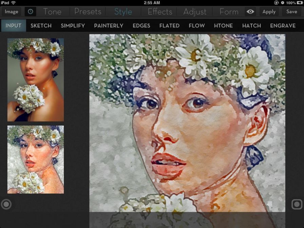The height and width of the screenshot is (228, 304).
Task: Apply the SKETCH style
Action: 41,25
